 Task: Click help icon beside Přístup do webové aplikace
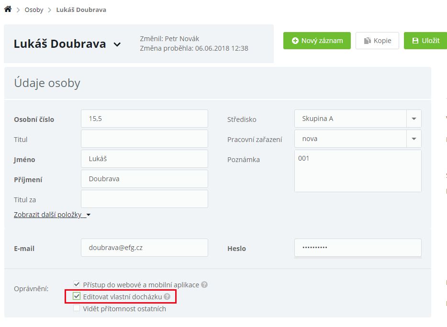204,285
